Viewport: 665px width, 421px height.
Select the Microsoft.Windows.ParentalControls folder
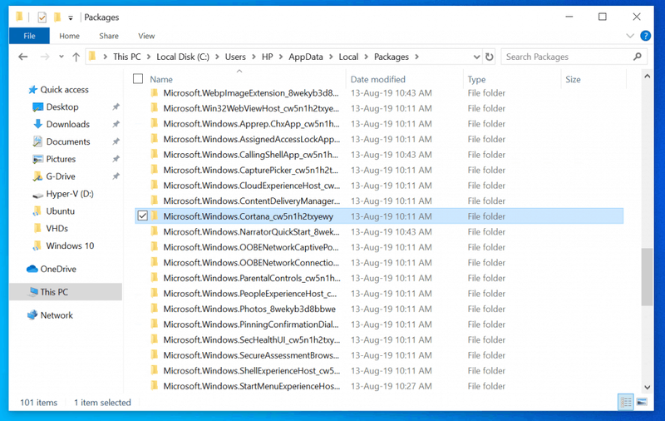point(252,279)
